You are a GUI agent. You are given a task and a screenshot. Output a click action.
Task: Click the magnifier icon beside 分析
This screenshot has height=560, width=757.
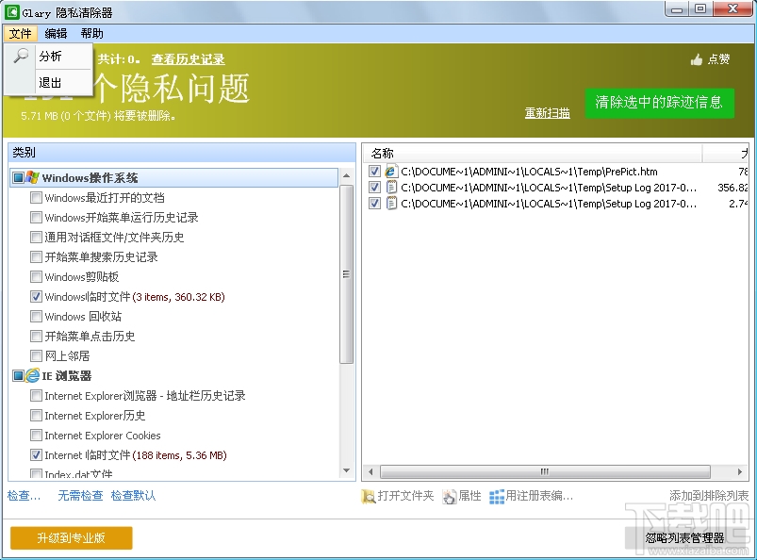click(x=21, y=56)
